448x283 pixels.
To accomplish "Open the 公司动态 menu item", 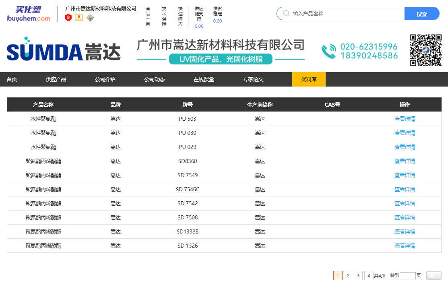I will 154,79.
